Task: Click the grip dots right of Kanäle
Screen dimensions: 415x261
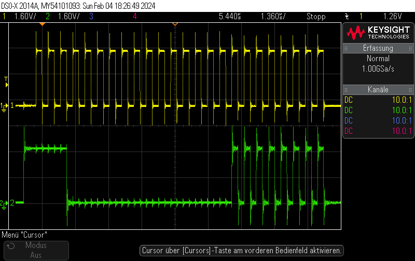Action: (x=410, y=90)
